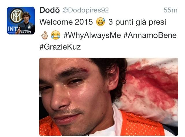Click the white INT letters in avatar

[x=12, y=29]
